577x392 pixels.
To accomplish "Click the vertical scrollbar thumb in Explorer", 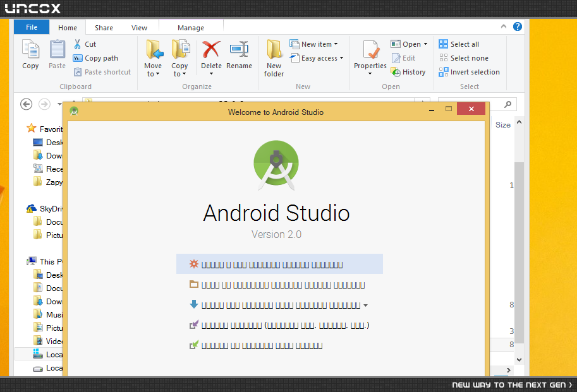I will point(519,252).
